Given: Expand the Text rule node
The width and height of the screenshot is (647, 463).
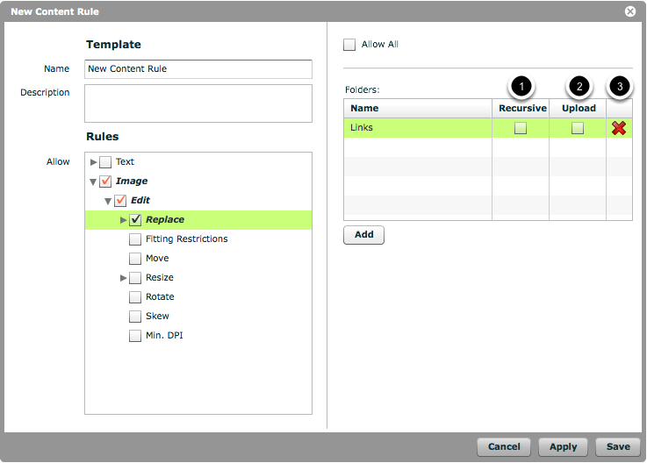Looking at the screenshot, I should coord(94,162).
